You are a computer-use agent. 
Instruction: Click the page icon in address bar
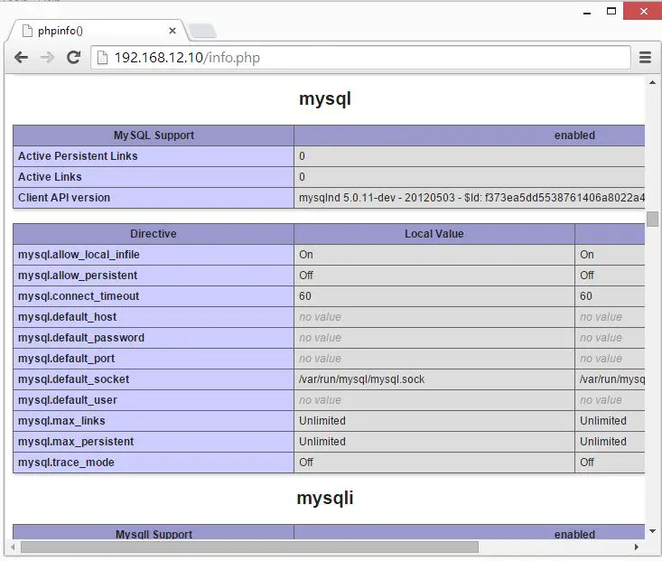[x=102, y=58]
